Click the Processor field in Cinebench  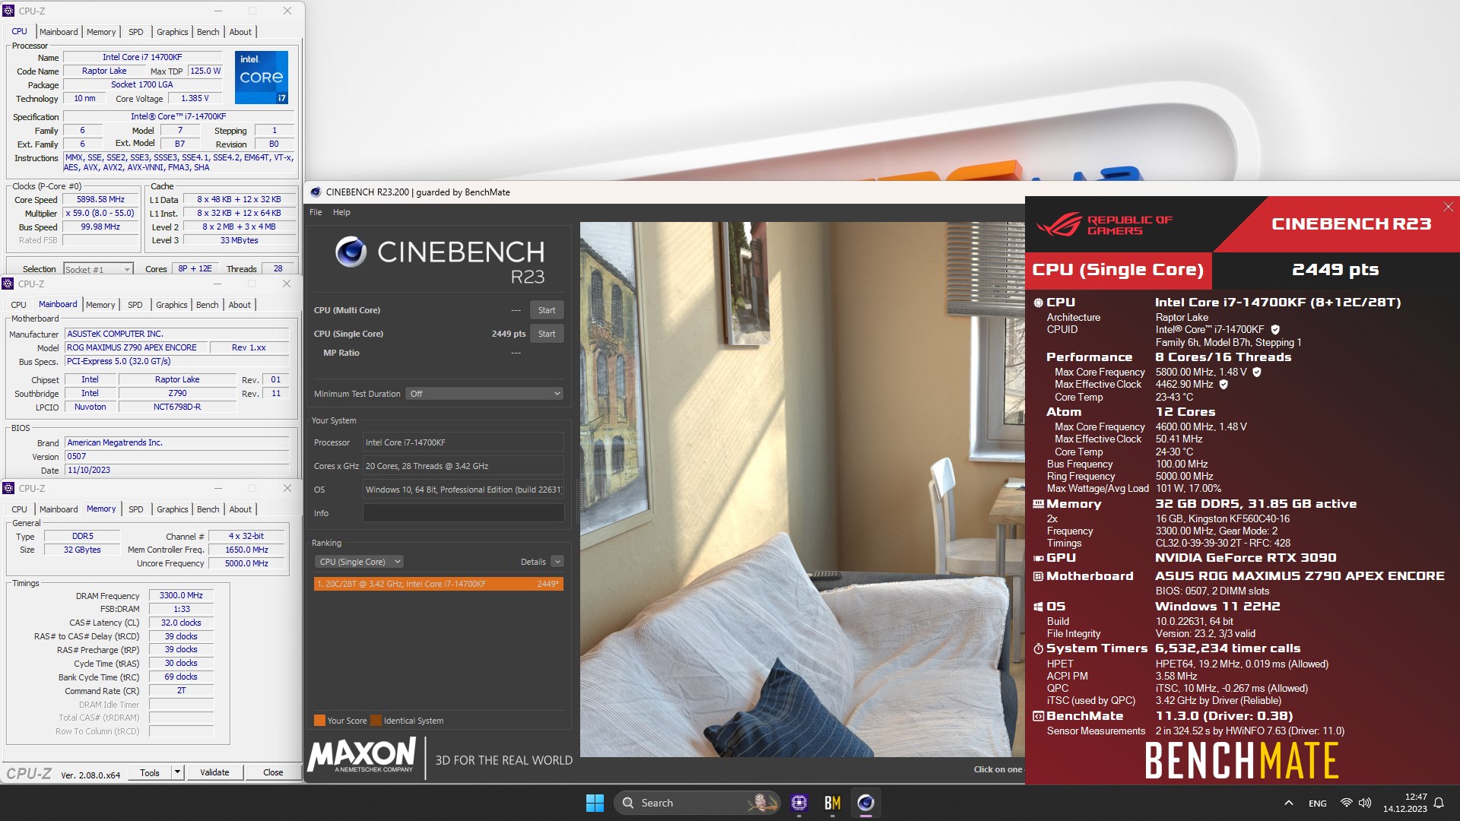[463, 442]
